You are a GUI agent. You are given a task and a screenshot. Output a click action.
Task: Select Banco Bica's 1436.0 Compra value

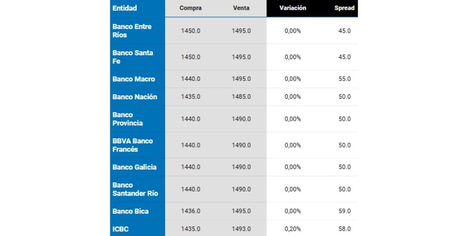click(190, 211)
